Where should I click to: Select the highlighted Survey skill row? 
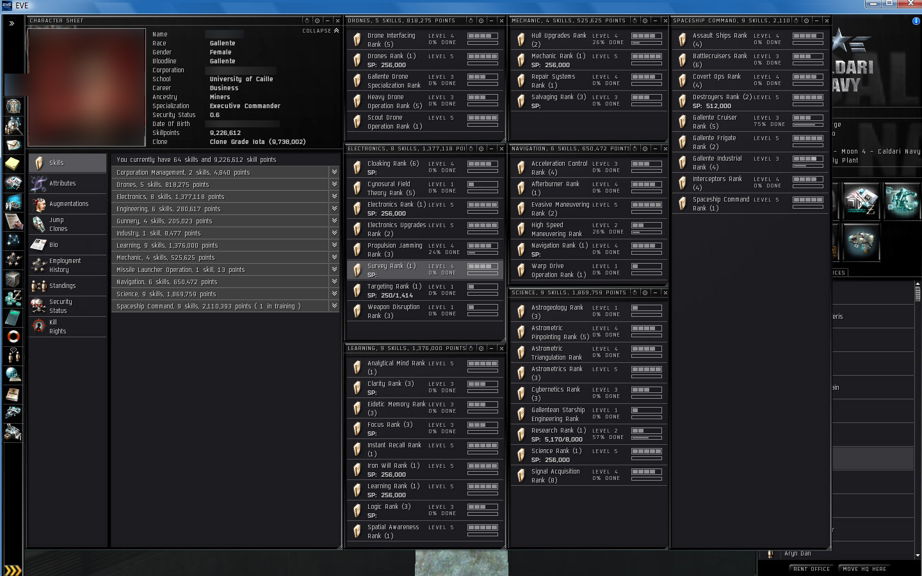(x=425, y=270)
